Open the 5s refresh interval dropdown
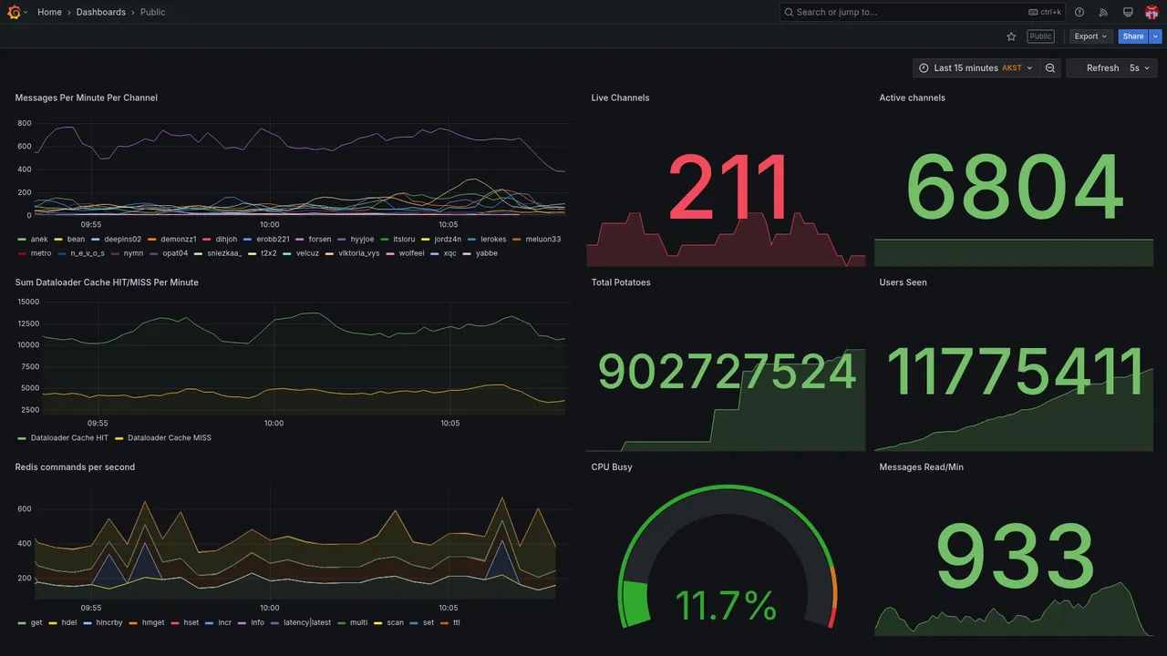Viewport: 1167px width, 656px height. point(1140,68)
